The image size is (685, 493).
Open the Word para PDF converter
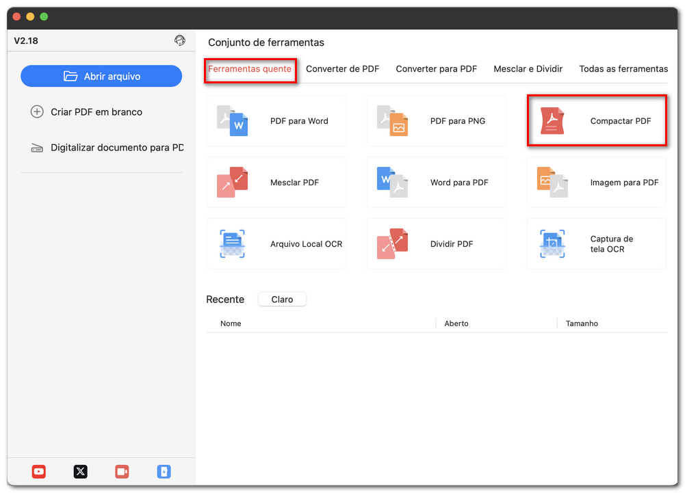click(436, 183)
